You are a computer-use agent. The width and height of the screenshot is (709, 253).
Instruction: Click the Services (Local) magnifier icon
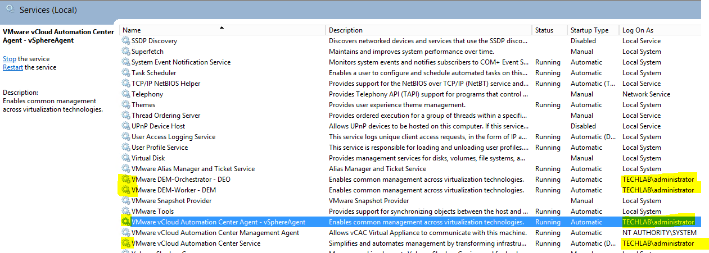[x=10, y=9]
